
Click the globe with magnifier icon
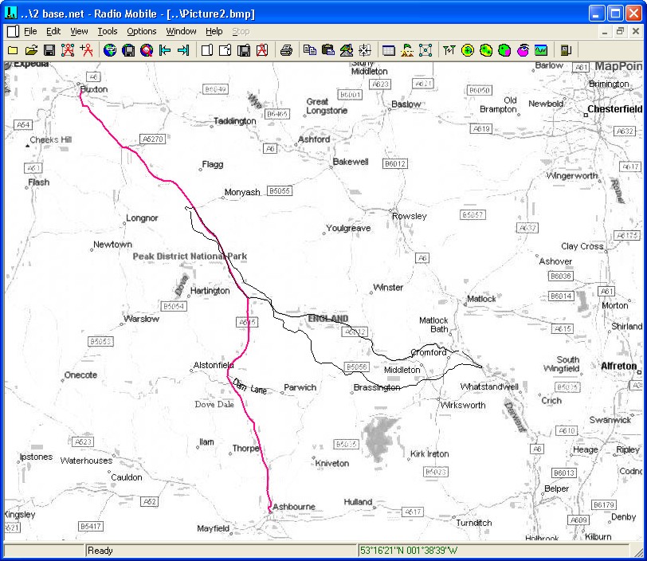147,50
